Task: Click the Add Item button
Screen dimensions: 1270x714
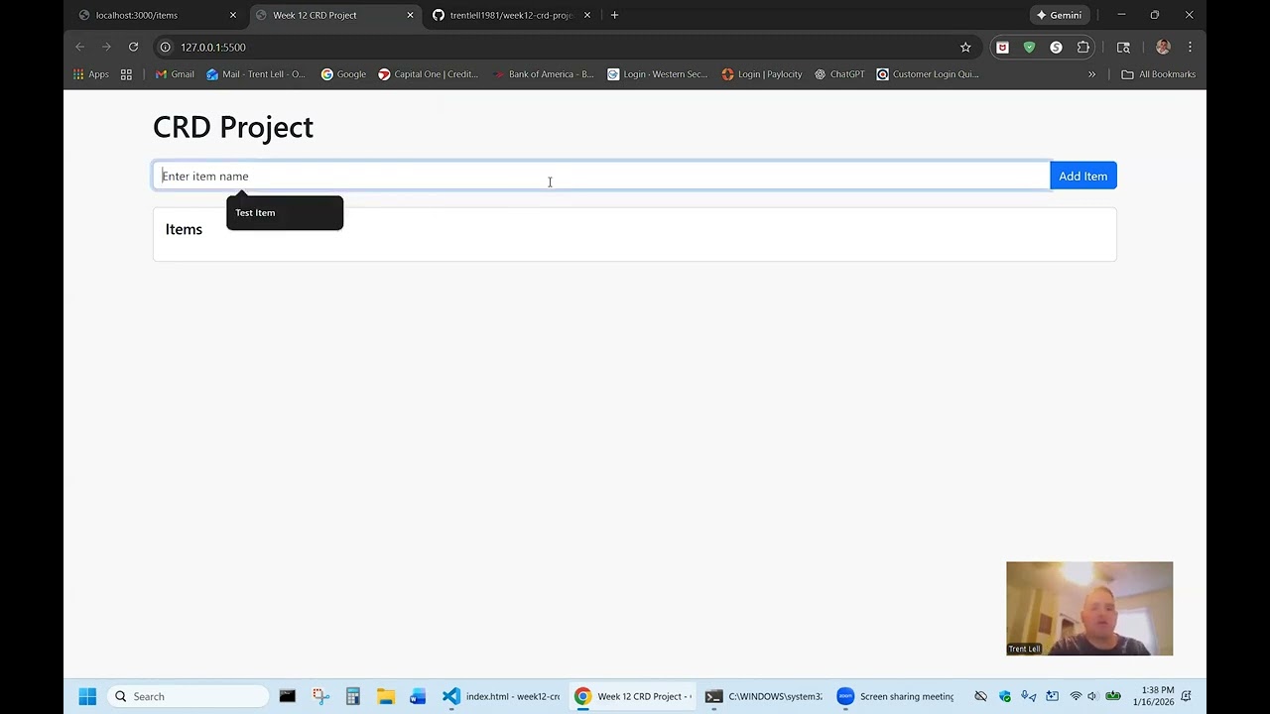Action: 1082,177
